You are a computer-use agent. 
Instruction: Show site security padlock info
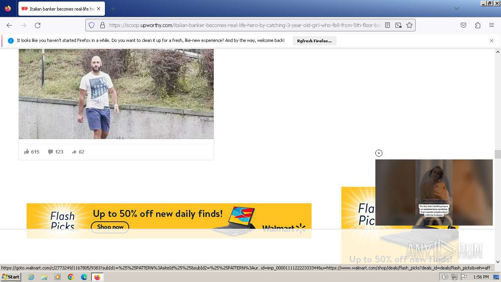(x=103, y=25)
